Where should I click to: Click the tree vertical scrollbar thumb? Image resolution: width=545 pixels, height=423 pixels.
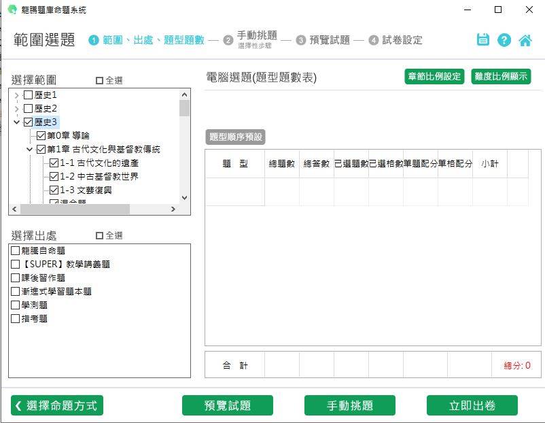[185, 108]
